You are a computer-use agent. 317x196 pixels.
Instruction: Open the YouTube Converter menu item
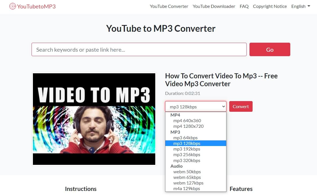point(169,6)
